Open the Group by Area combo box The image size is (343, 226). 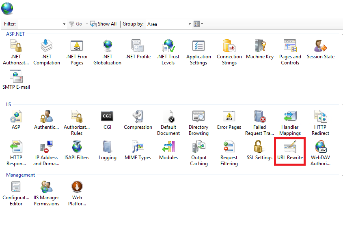point(169,24)
